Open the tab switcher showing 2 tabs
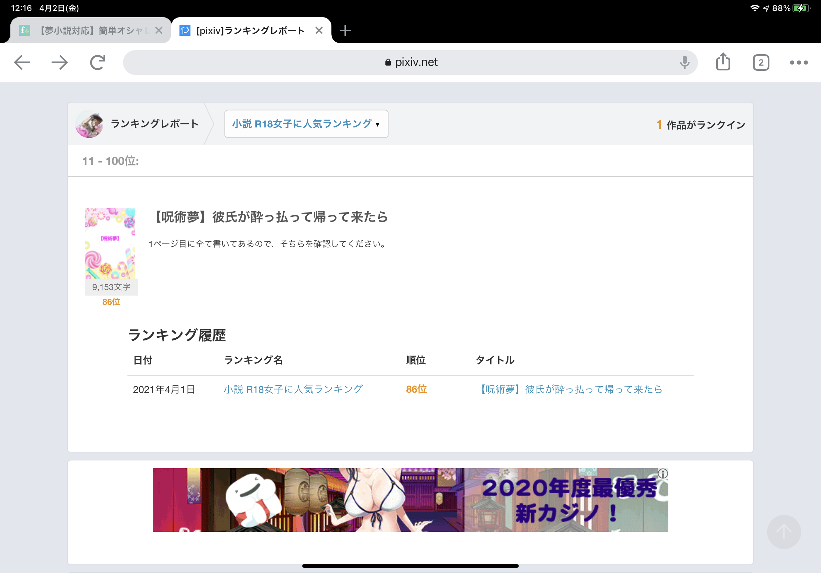Screen dimensions: 821x573 [x=760, y=63]
